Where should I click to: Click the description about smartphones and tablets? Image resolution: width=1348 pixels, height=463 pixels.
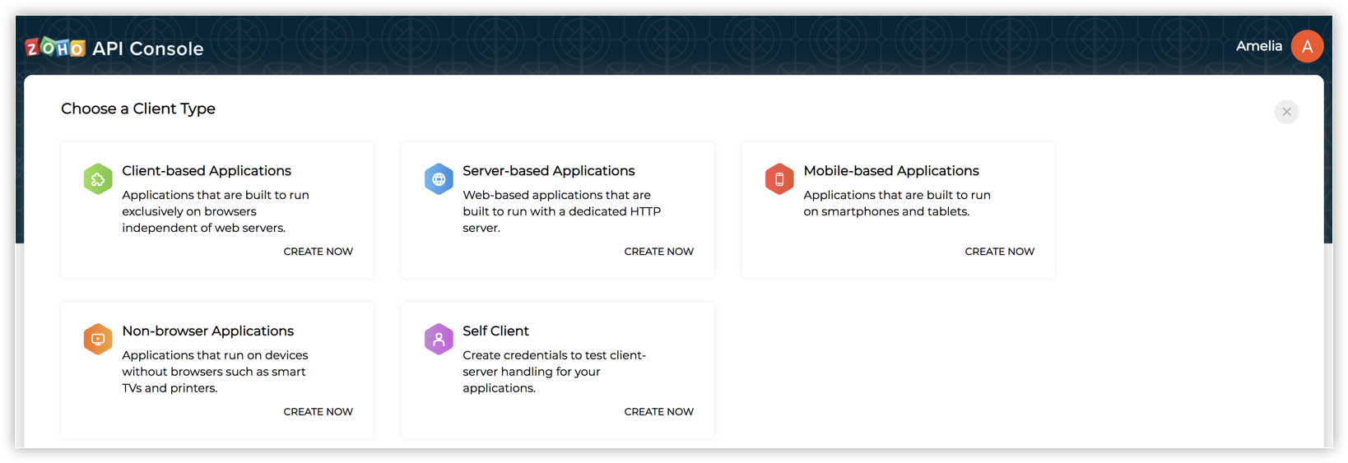point(897,203)
